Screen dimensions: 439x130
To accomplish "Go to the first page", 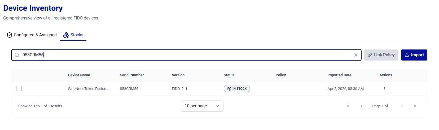I will tap(348, 106).
